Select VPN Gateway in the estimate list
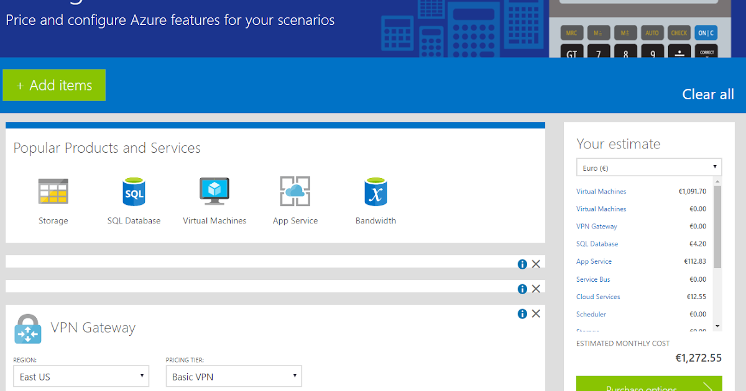Screen dimensions: 746x391 pos(597,227)
